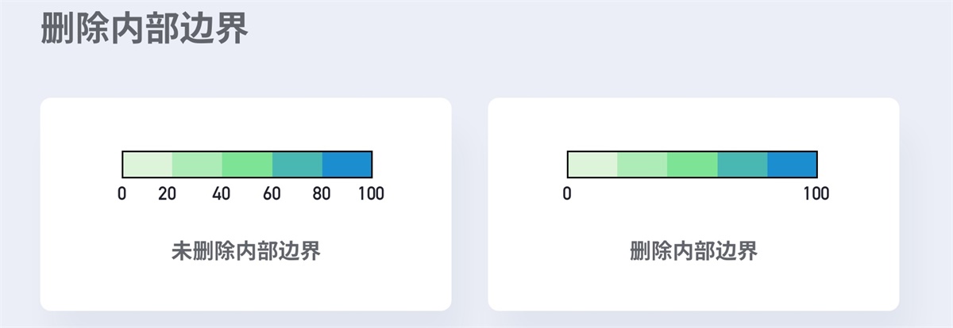953x328 pixels.
Task: Select the teal swatch in the borderless legend
Action: click(x=743, y=164)
